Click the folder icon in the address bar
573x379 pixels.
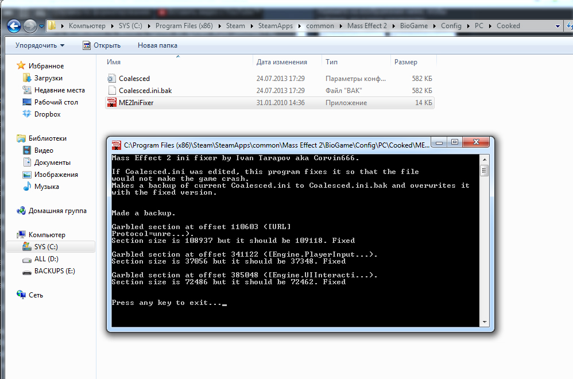click(x=52, y=26)
